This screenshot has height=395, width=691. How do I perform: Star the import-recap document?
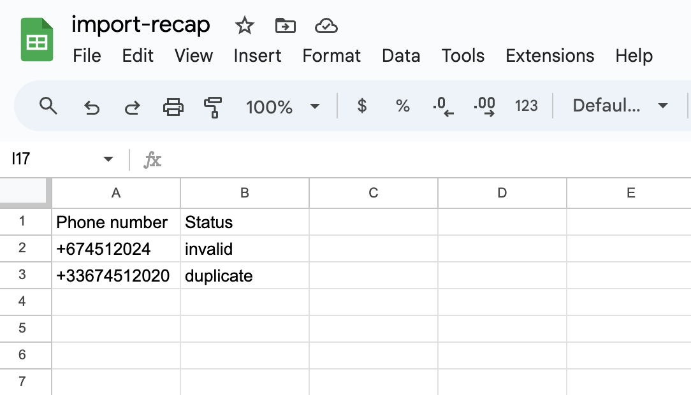pyautogui.click(x=244, y=25)
